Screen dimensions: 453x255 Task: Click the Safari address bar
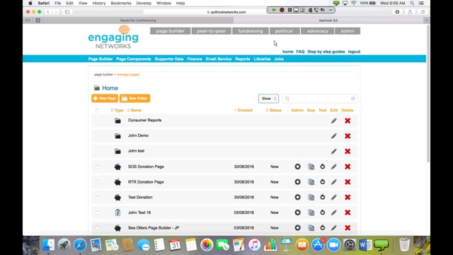click(x=226, y=12)
